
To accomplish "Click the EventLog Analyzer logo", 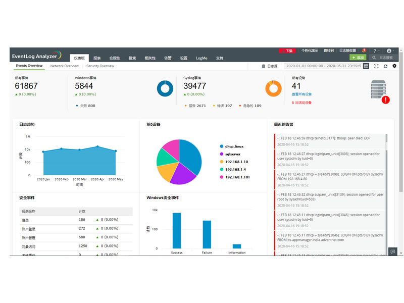I will coord(36,55).
